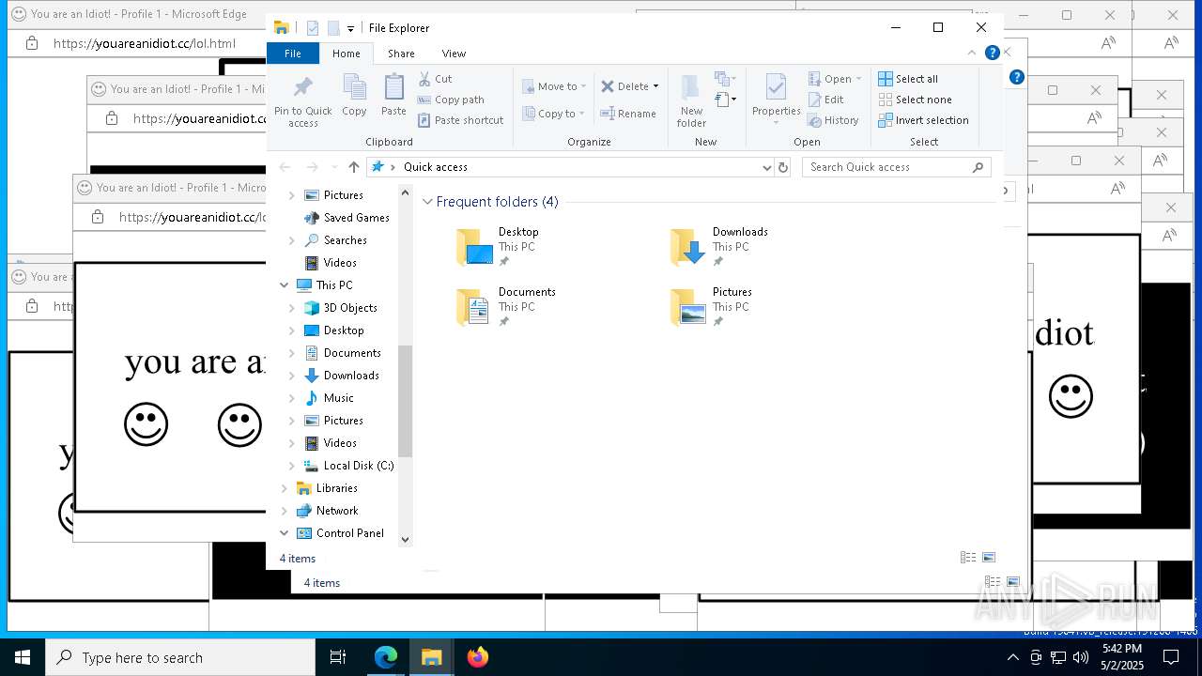Viewport: 1202px width, 676px height.
Task: Click the Refresh address bar icon
Action: (783, 167)
